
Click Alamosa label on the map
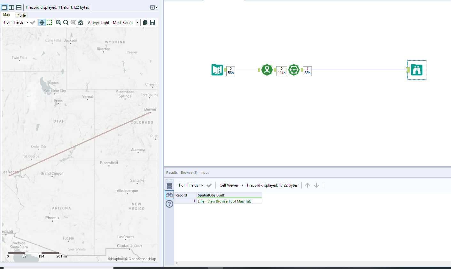click(138, 150)
